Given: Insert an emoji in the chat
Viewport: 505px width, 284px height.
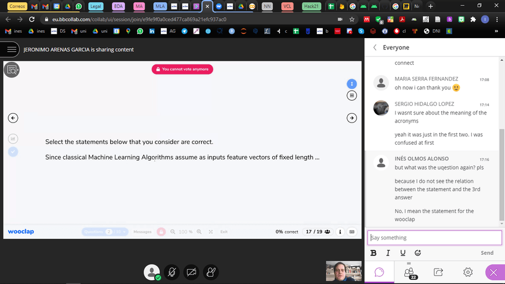Looking at the screenshot, I should click(417, 252).
